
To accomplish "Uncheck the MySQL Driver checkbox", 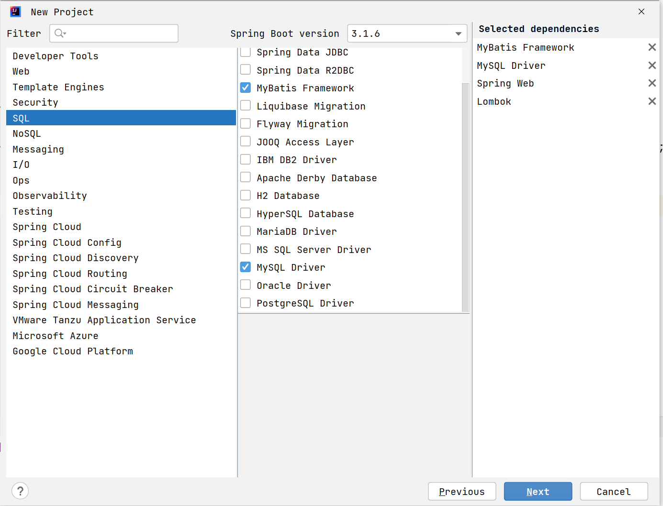I will (x=246, y=267).
